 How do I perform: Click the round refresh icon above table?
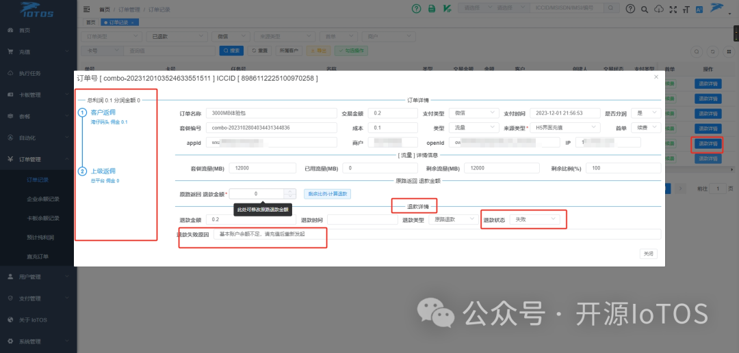713,52
